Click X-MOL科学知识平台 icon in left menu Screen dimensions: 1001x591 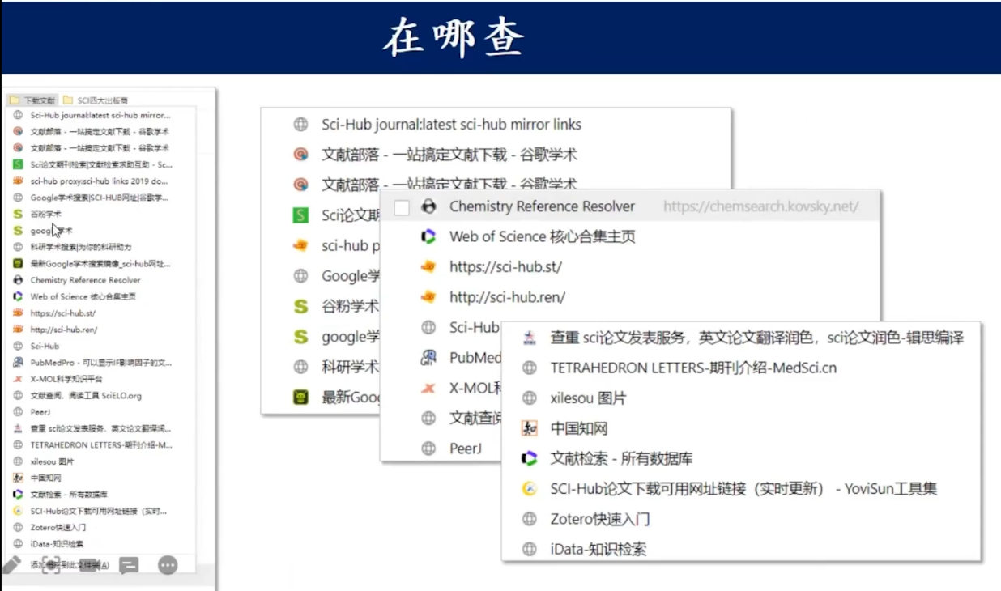click(x=18, y=379)
